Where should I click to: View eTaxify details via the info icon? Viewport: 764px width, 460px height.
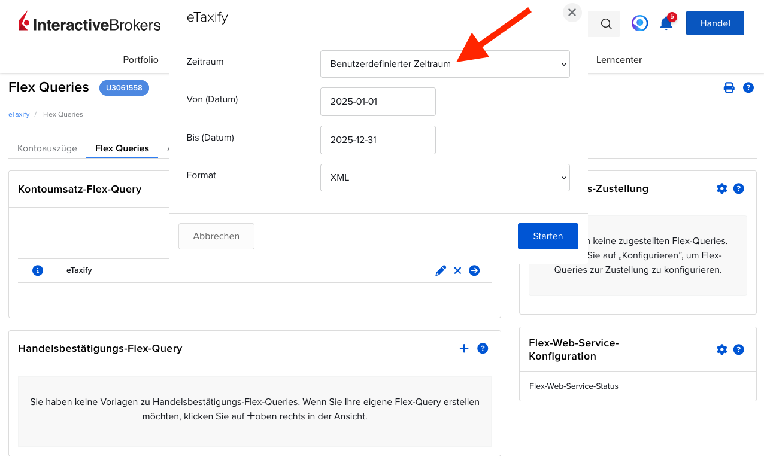[x=38, y=270]
